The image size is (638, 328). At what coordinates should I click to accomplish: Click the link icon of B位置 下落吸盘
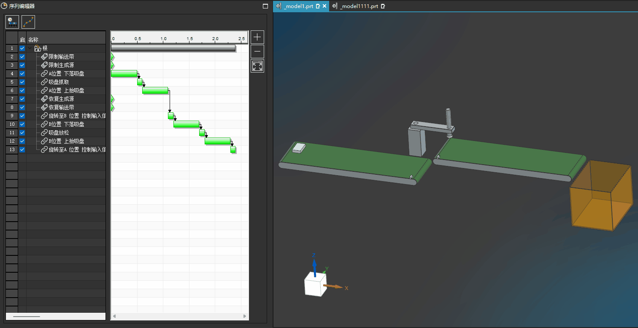(44, 124)
